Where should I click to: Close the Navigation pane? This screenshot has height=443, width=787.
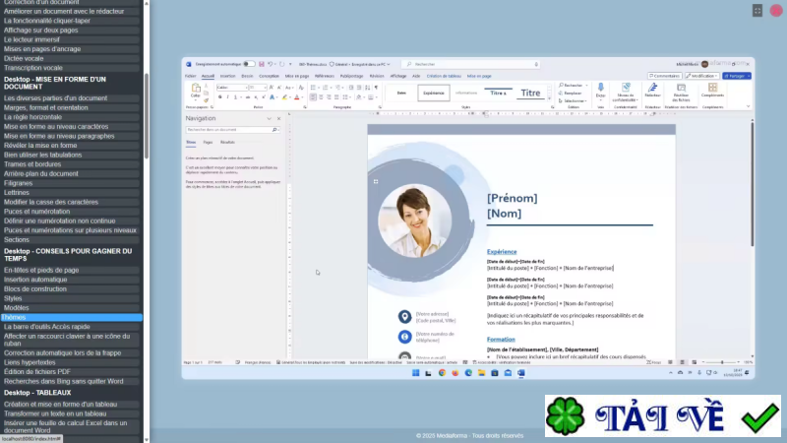pyautogui.click(x=278, y=118)
